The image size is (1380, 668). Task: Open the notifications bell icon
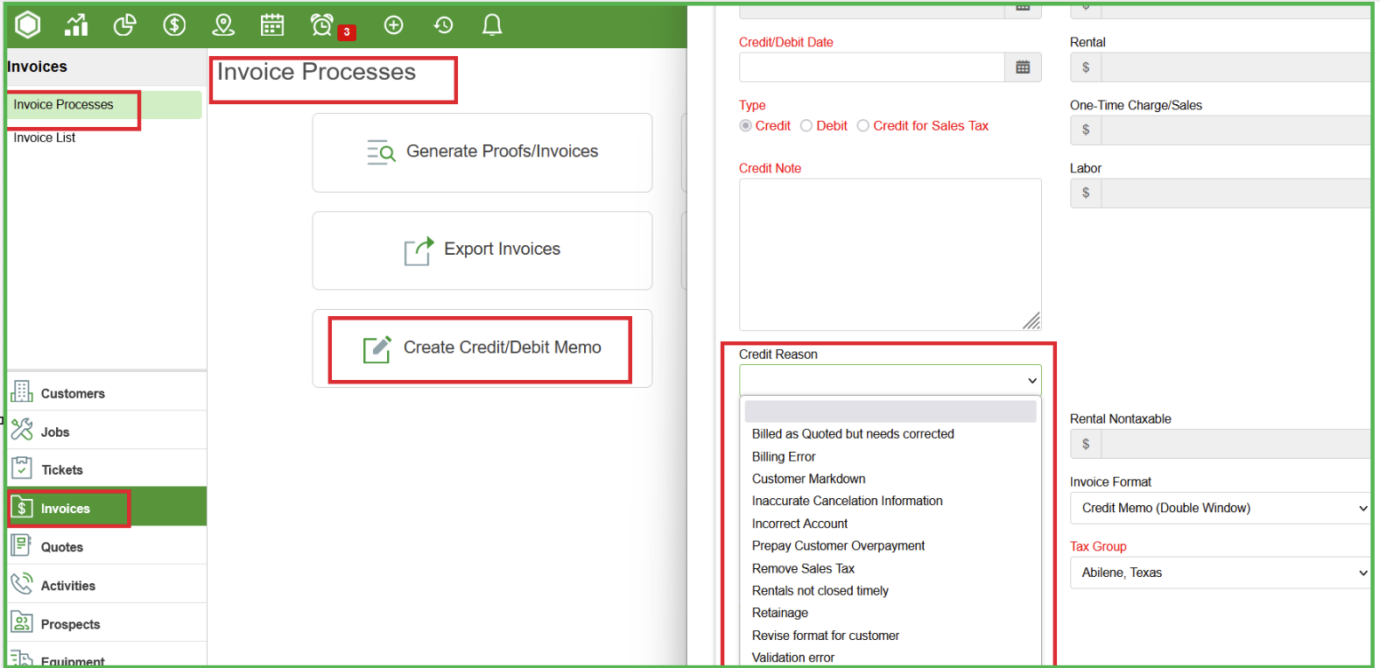(x=492, y=25)
